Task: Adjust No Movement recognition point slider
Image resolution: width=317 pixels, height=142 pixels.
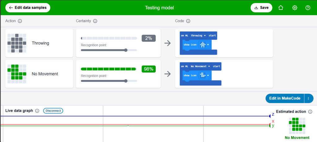Action: tap(125, 81)
